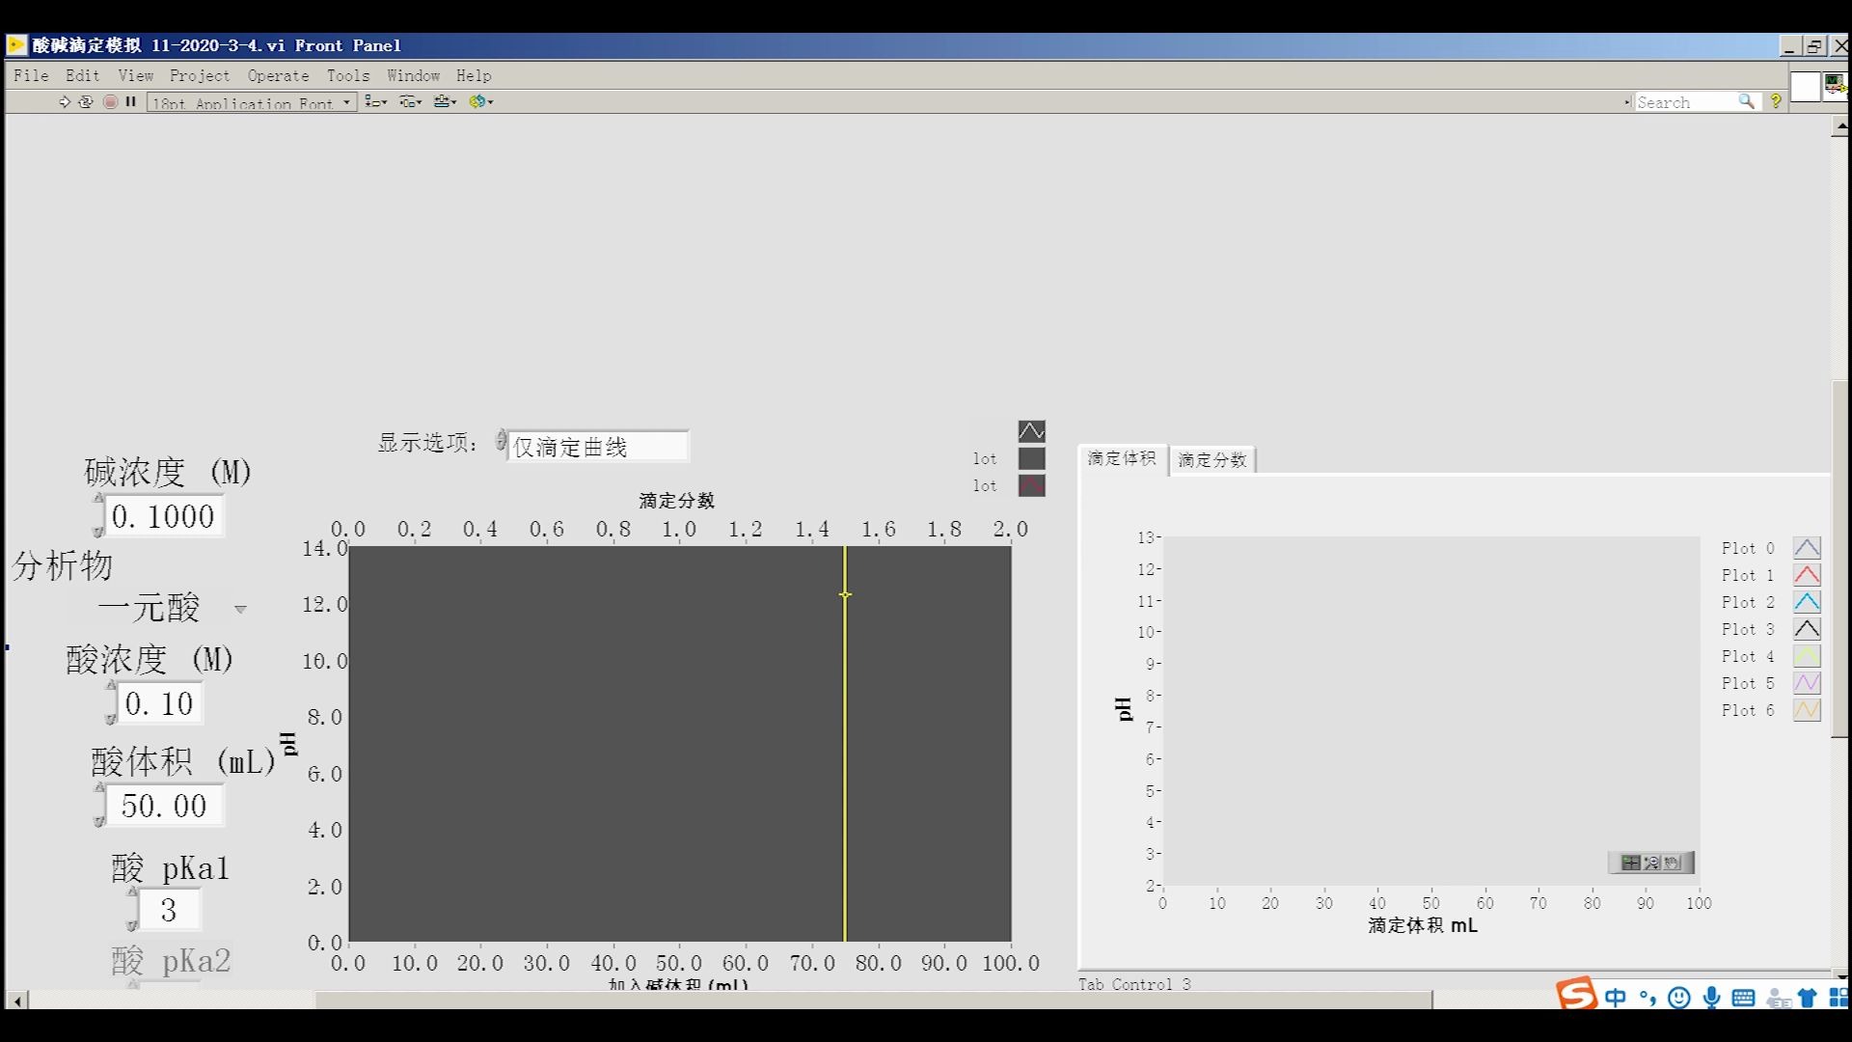Click Plot 0 legend line icon
Screen dimensions: 1852x1042
point(1807,548)
